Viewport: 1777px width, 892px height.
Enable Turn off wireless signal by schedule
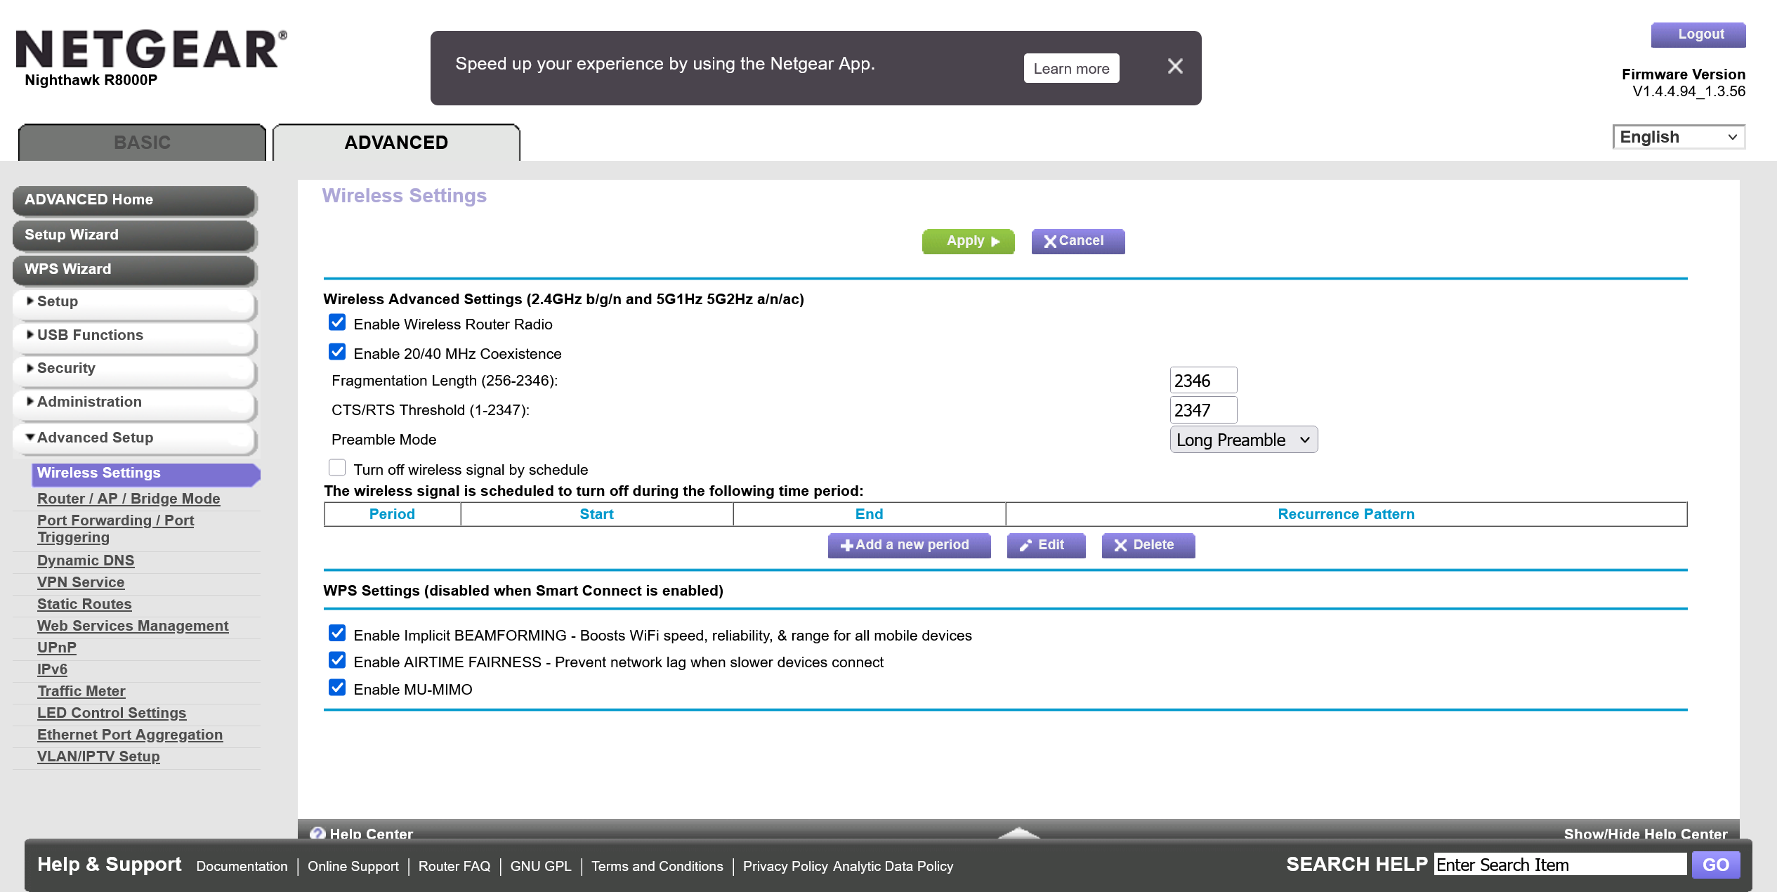337,468
